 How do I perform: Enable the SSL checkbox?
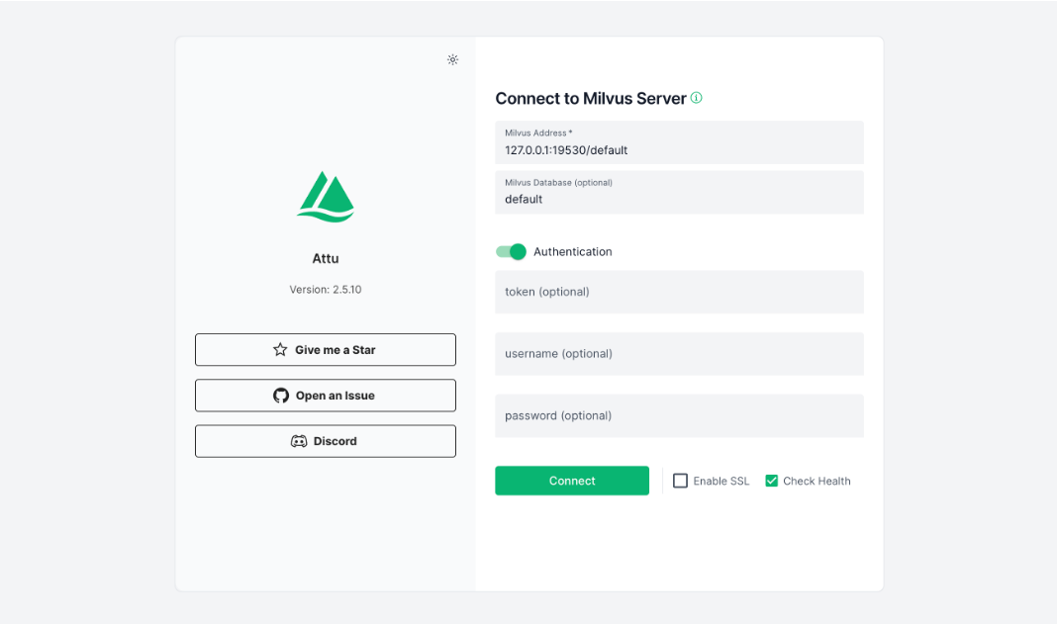(680, 481)
